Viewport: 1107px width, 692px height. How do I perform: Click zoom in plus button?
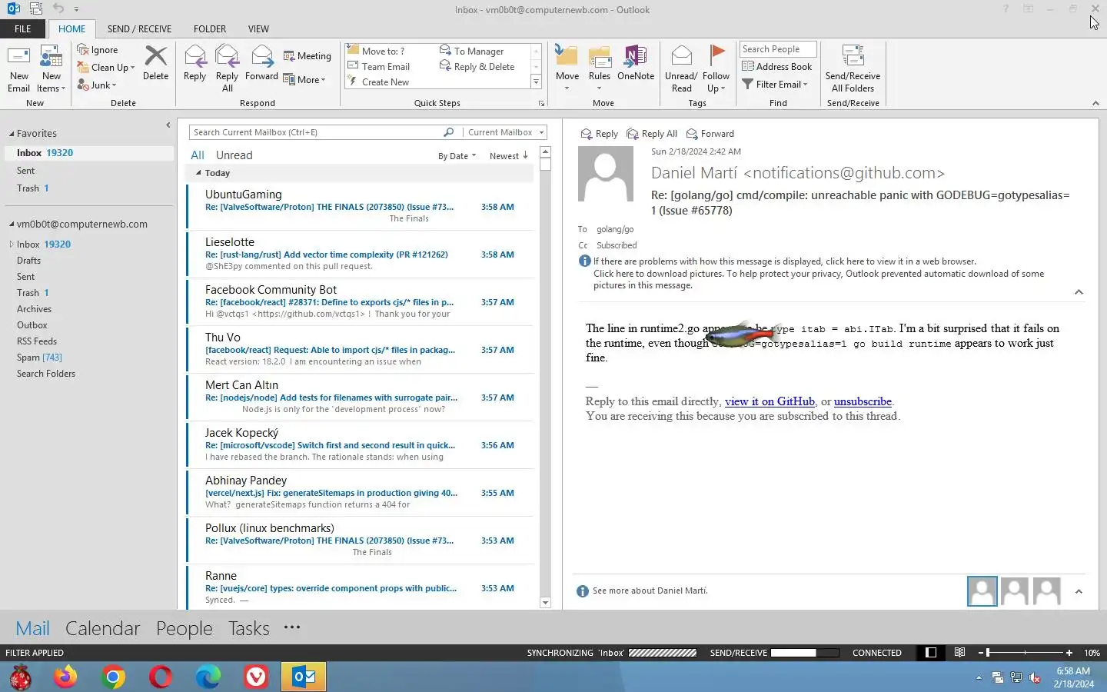click(x=1069, y=653)
